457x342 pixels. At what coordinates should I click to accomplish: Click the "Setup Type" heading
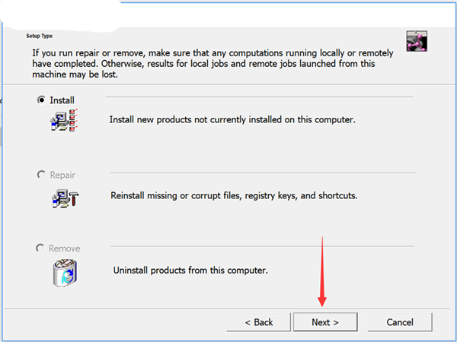[x=40, y=36]
